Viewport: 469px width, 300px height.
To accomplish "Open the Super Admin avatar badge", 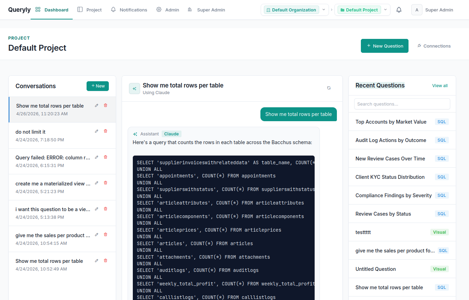I will tap(417, 10).
